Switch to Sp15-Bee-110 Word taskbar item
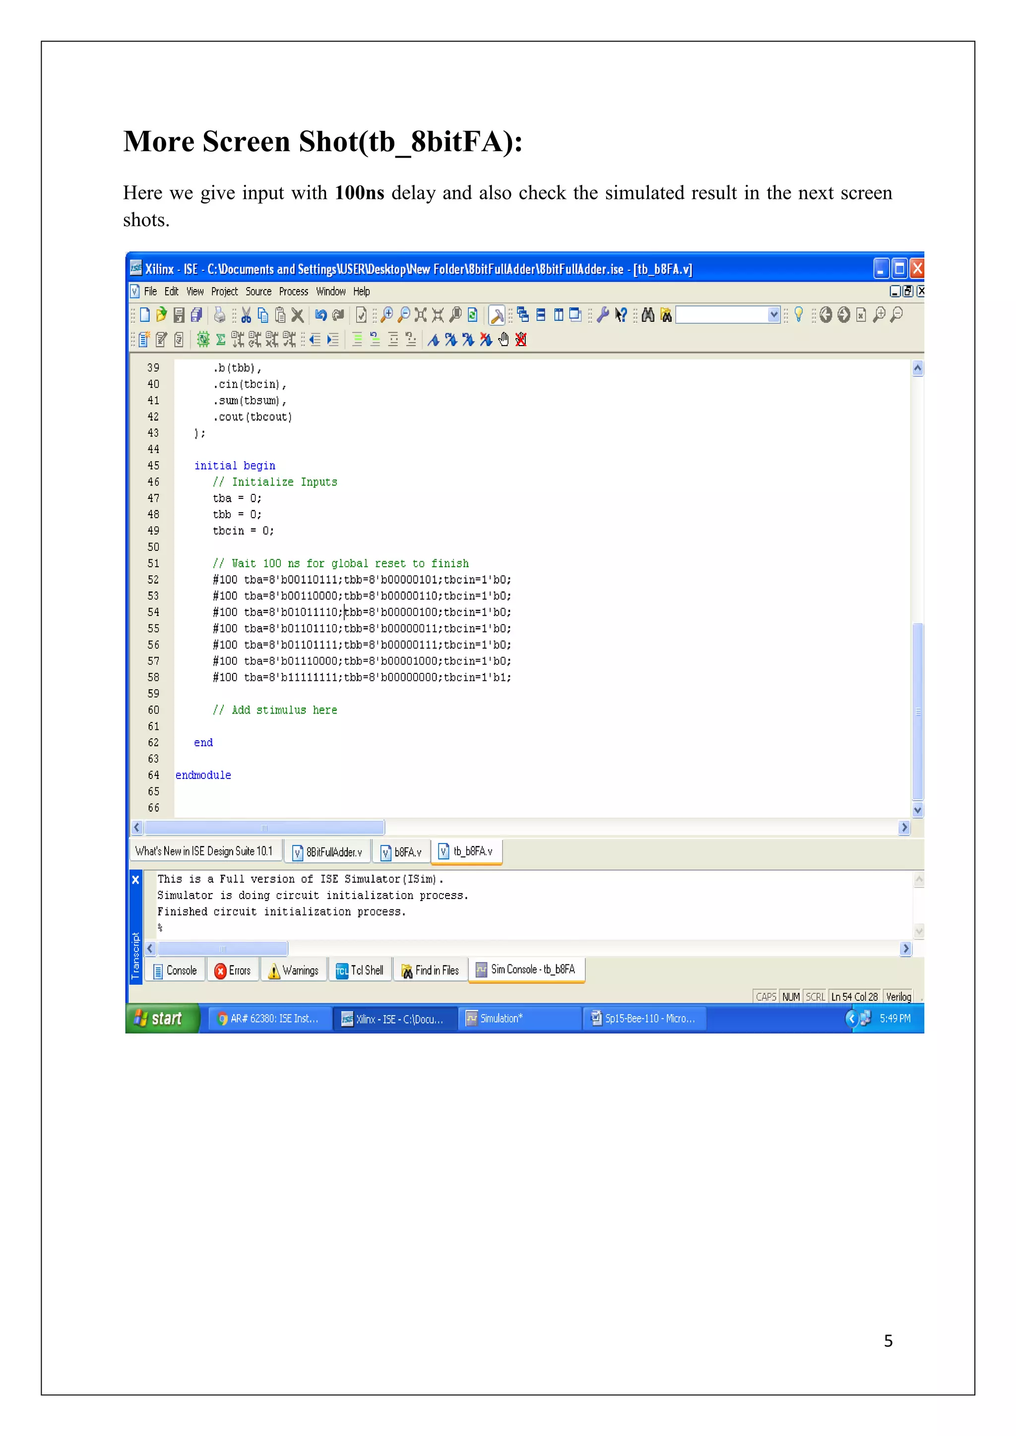Screen dimensions: 1016x1436 coord(644,1018)
